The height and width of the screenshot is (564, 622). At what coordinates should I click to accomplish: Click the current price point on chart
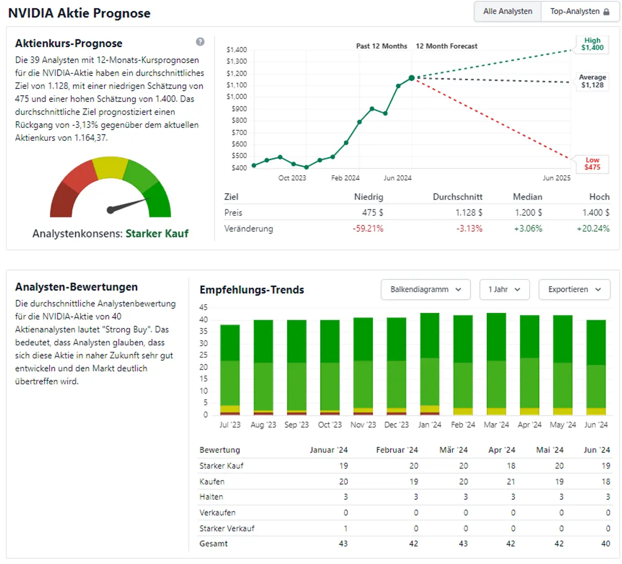412,78
